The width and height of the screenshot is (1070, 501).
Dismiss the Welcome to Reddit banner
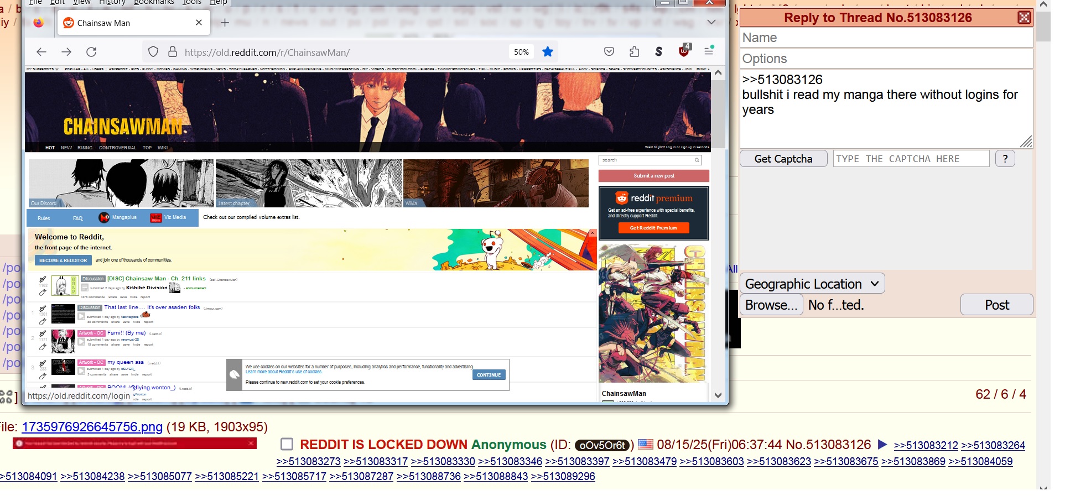click(x=593, y=233)
